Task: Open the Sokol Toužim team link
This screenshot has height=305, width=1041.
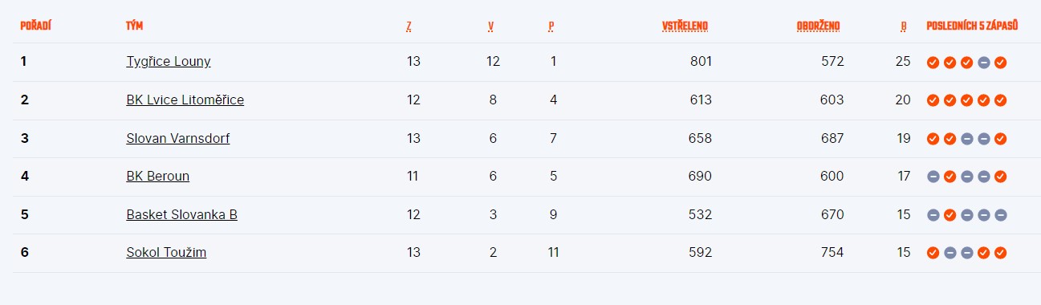Action: point(166,253)
